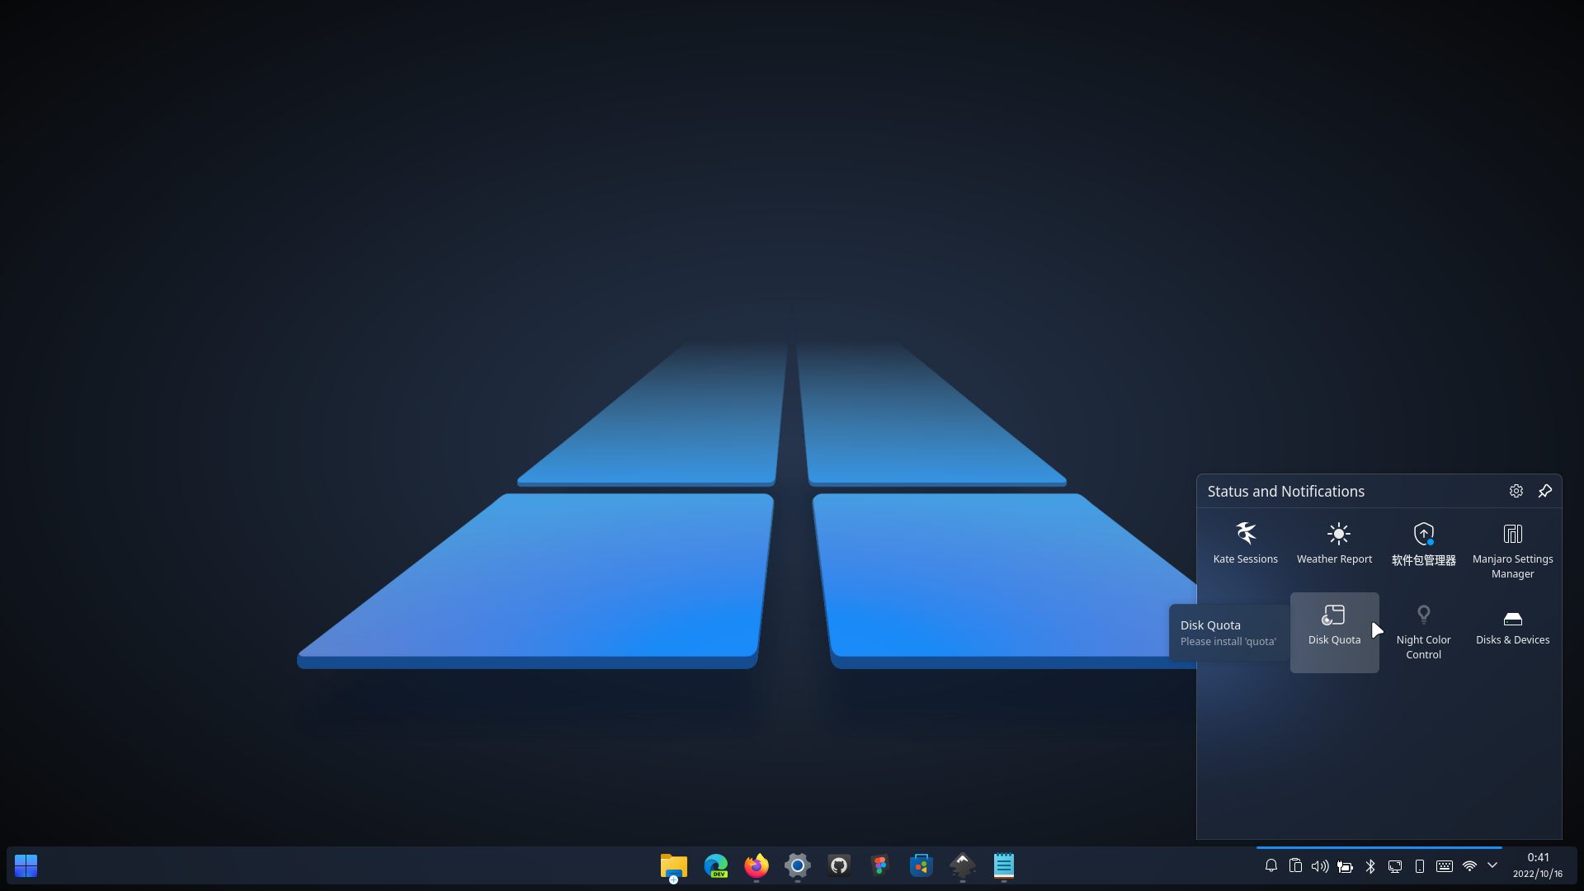The image size is (1584, 891).
Task: Select the Disk Quota entry
Action: pos(1334,632)
